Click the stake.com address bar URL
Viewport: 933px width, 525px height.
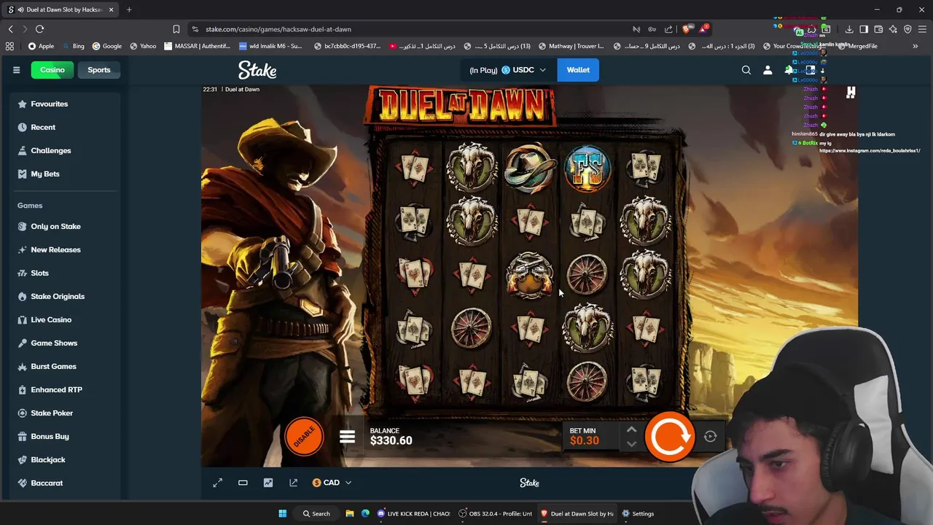[278, 29]
